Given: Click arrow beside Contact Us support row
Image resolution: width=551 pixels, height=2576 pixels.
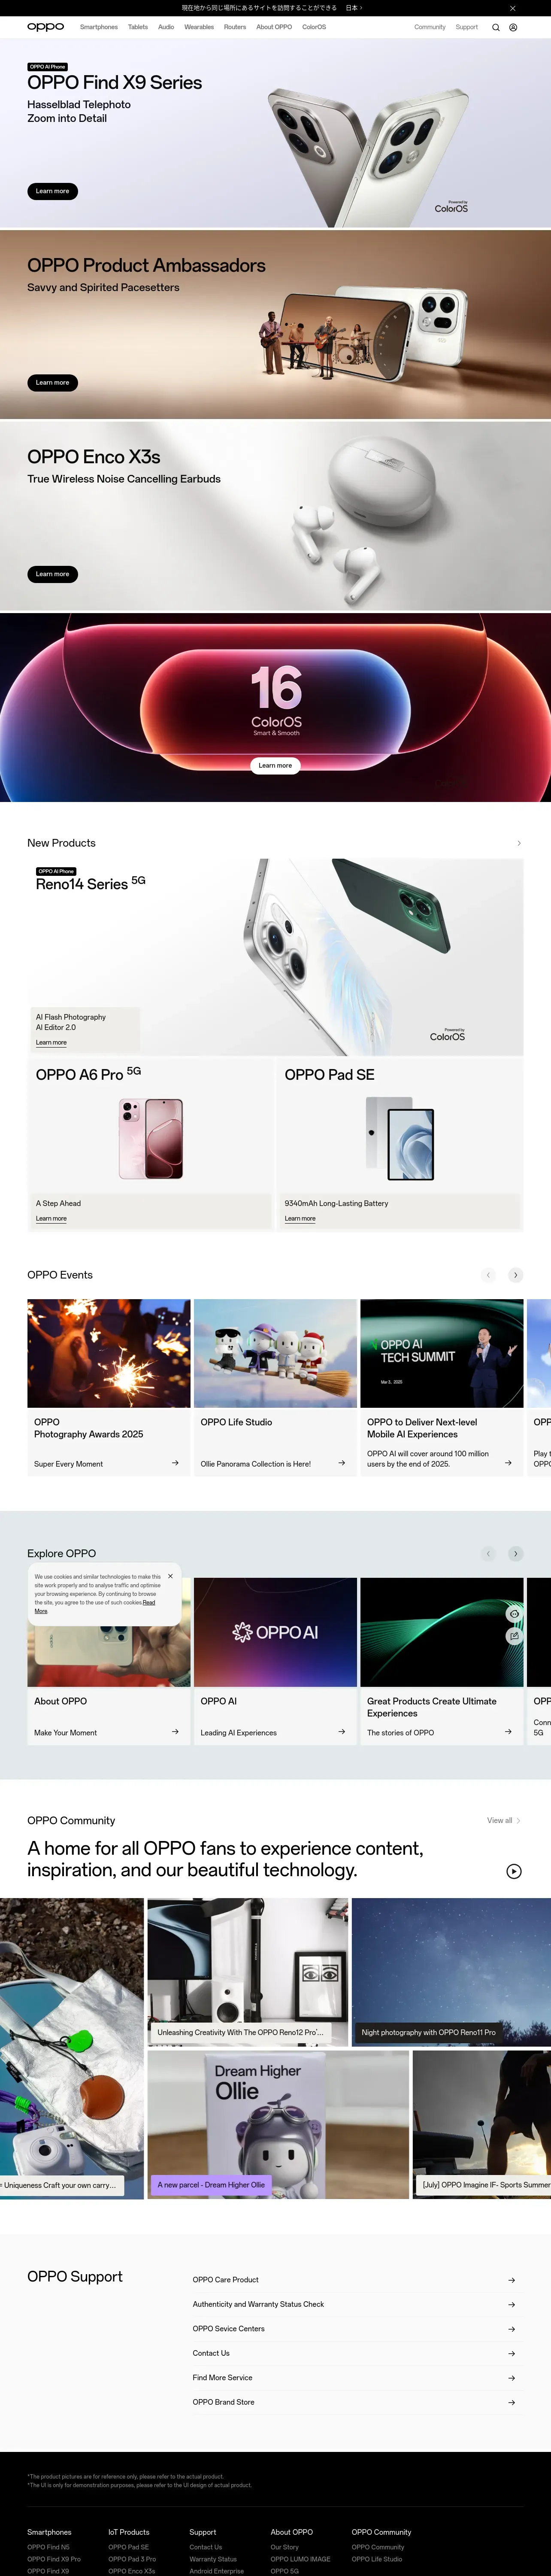Looking at the screenshot, I should click(512, 2354).
